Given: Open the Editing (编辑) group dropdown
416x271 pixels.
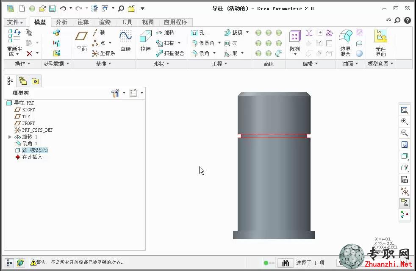Looking at the screenshot, I should tap(311, 64).
